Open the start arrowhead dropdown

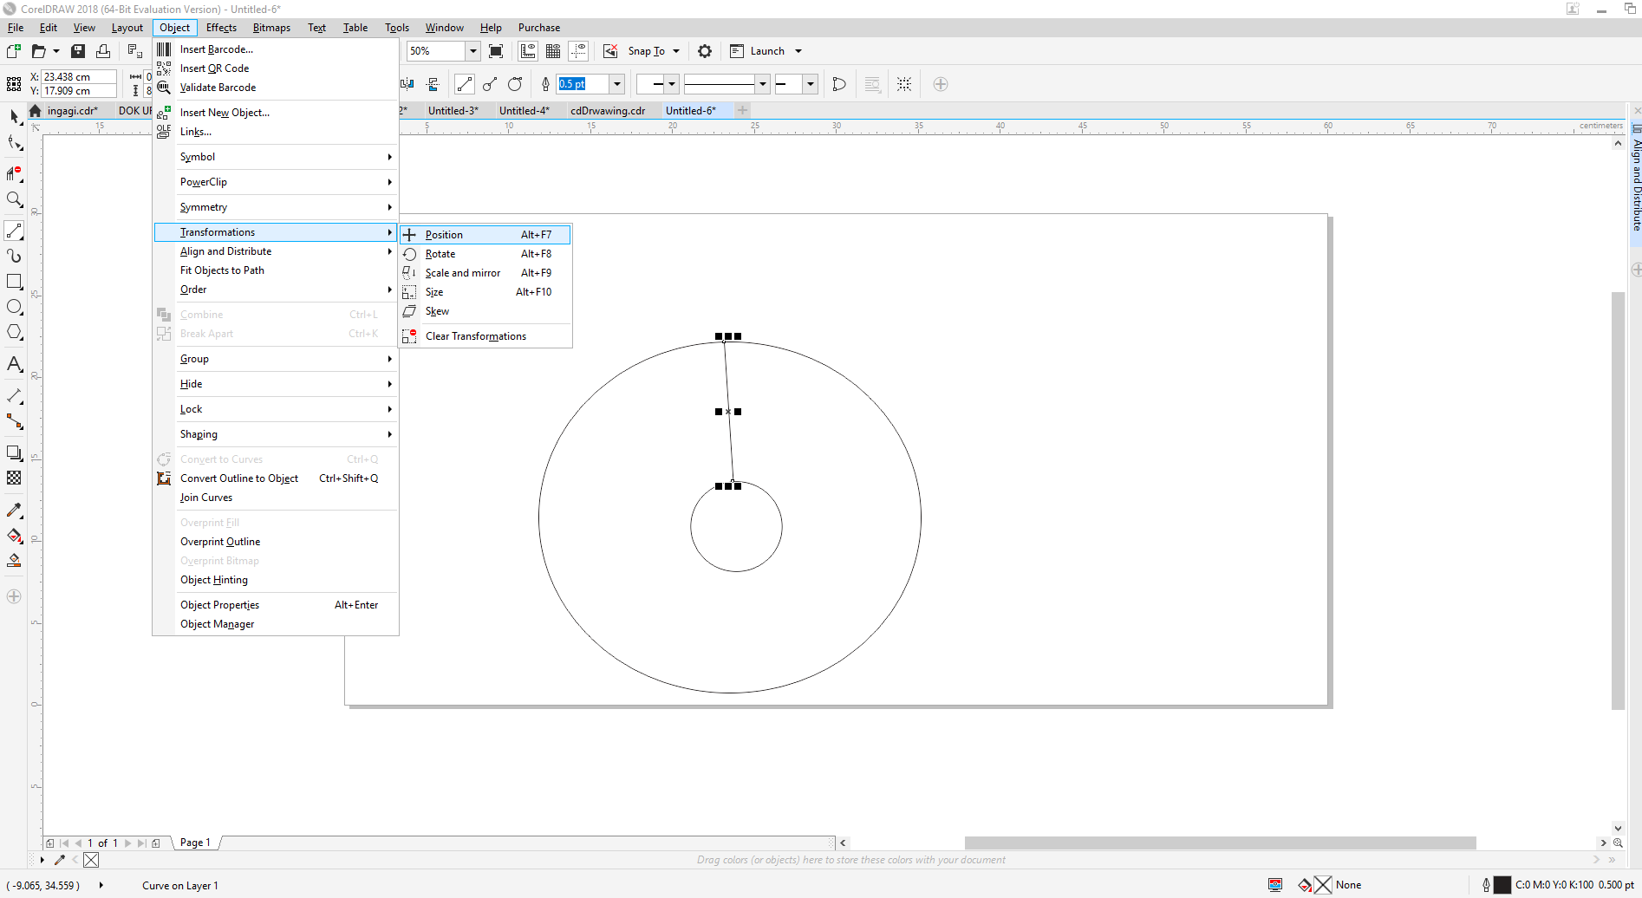(671, 84)
